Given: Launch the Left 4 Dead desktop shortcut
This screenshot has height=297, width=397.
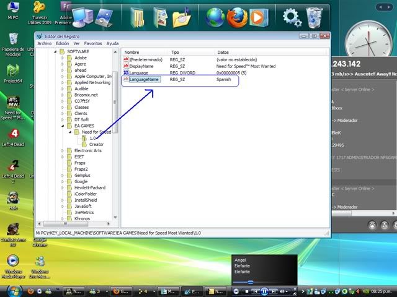Looking at the screenshot, I should click(13, 138).
